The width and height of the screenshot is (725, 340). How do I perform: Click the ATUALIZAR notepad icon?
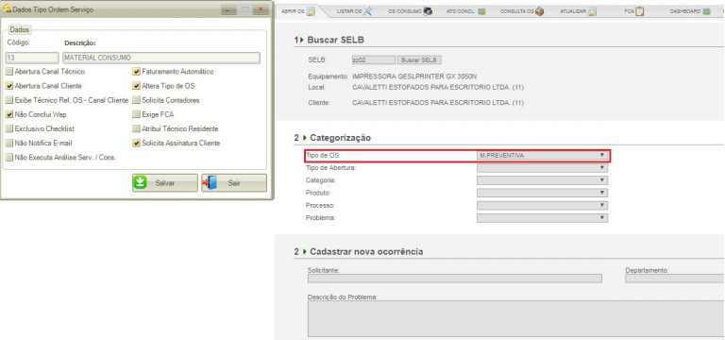click(592, 11)
